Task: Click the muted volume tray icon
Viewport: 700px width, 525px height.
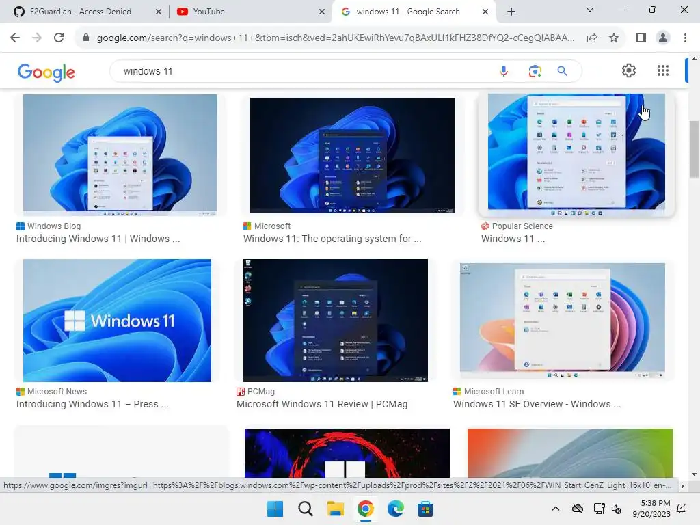Action: (617, 509)
